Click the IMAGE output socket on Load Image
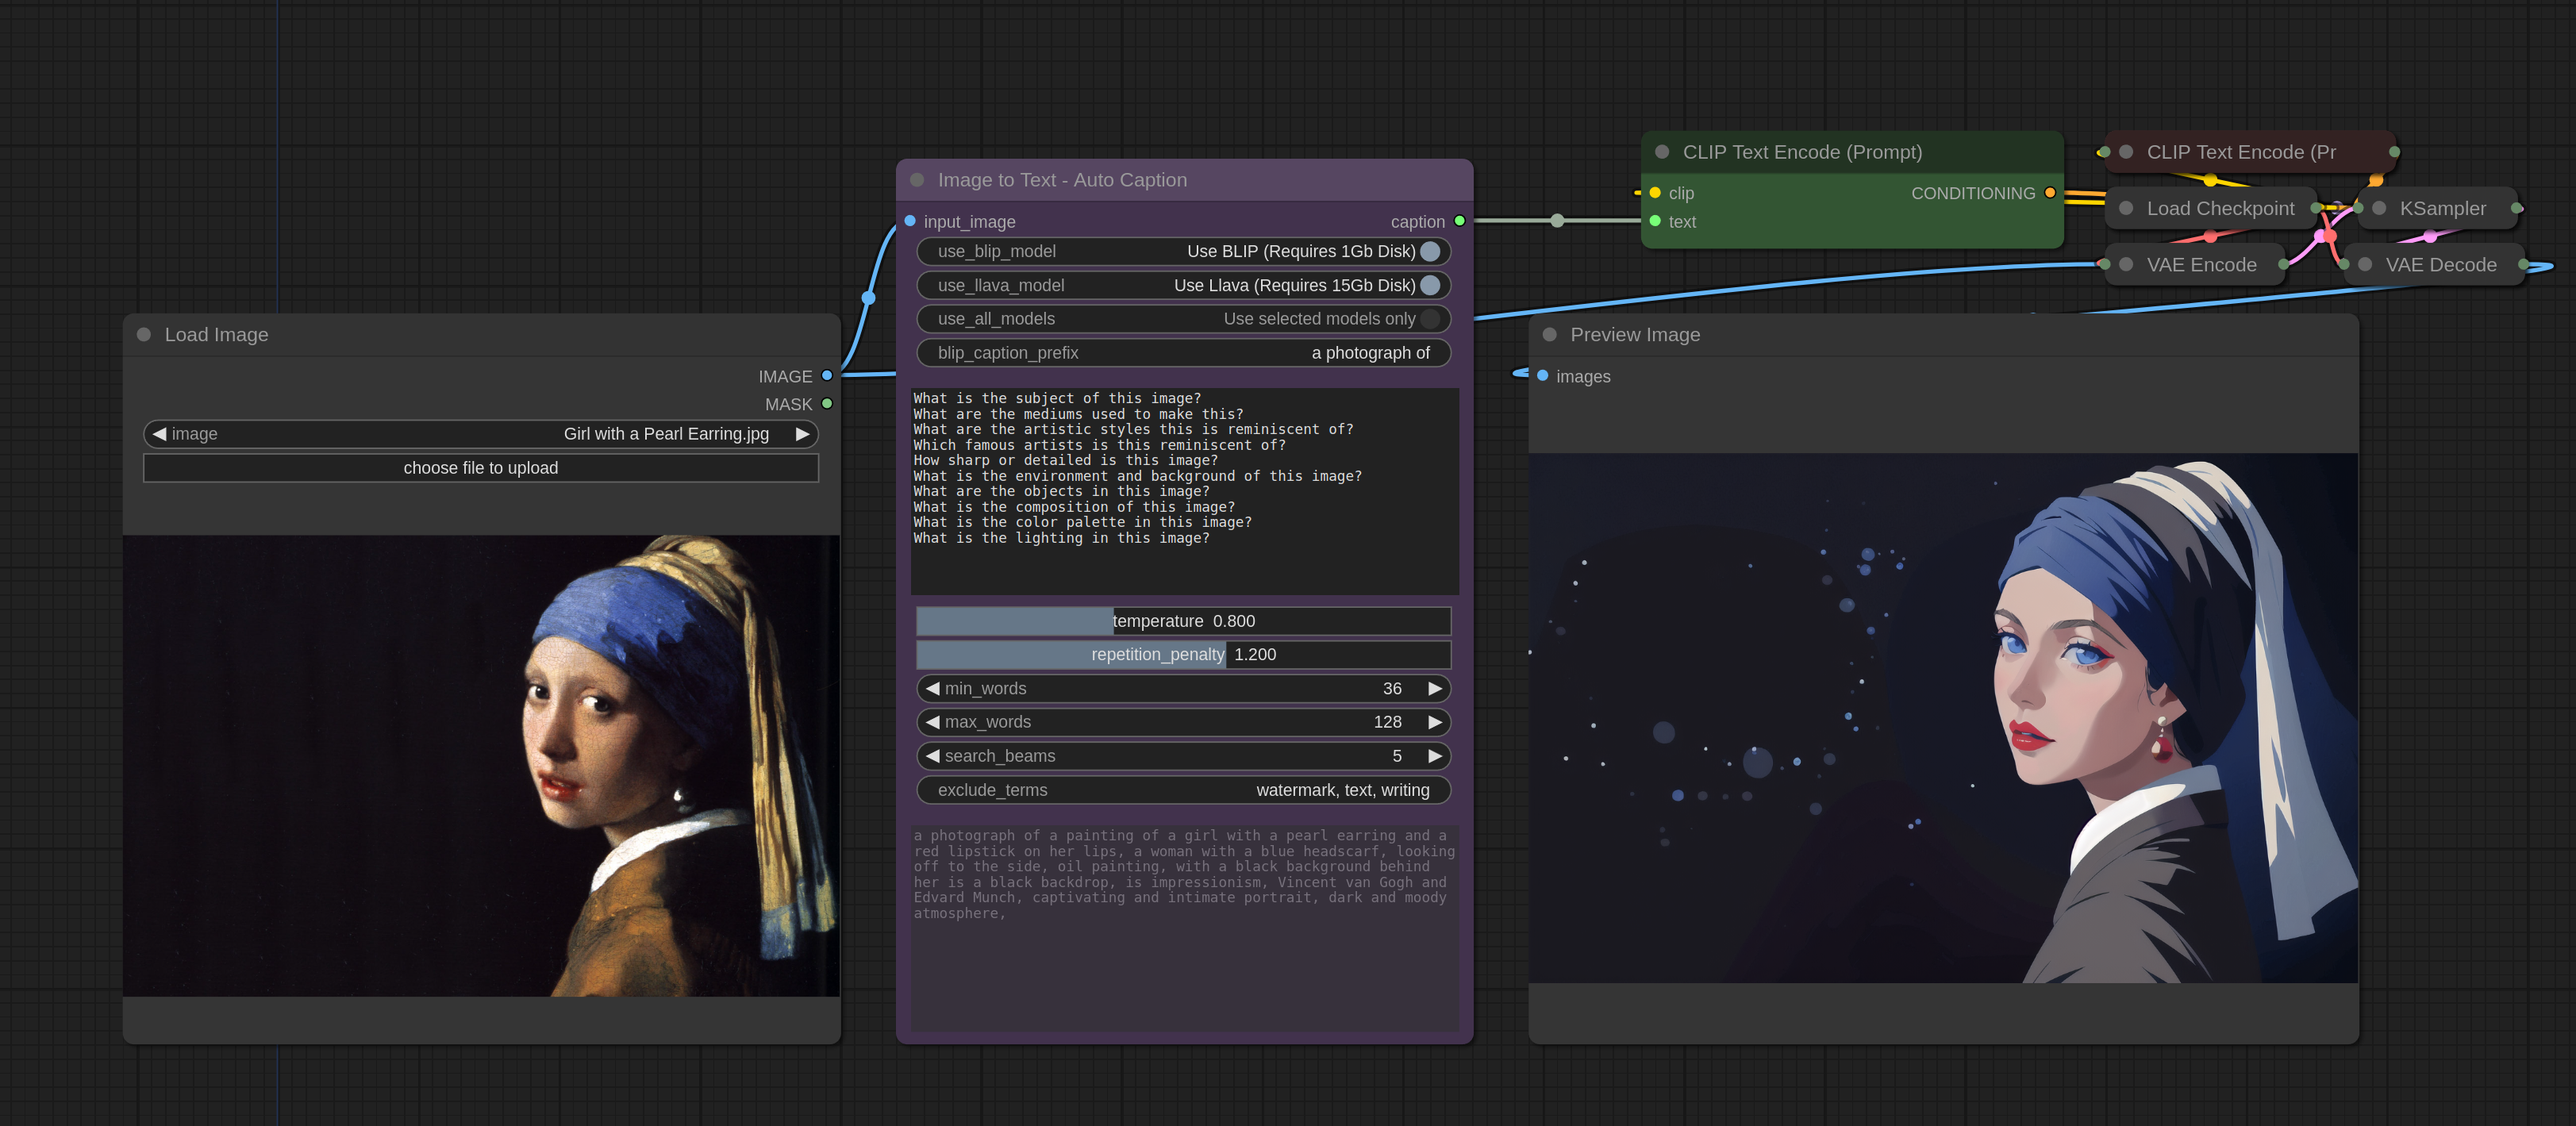 click(827, 376)
